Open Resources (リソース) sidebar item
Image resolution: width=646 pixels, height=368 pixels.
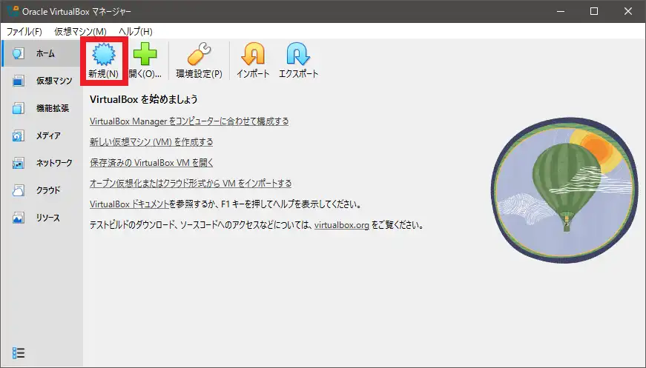click(42, 218)
